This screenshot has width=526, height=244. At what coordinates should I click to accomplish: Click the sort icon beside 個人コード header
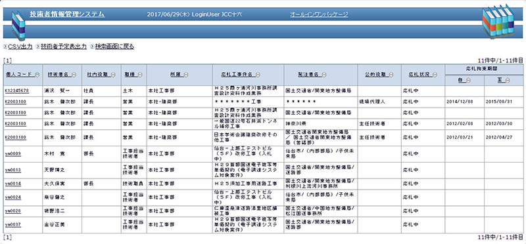(37, 75)
